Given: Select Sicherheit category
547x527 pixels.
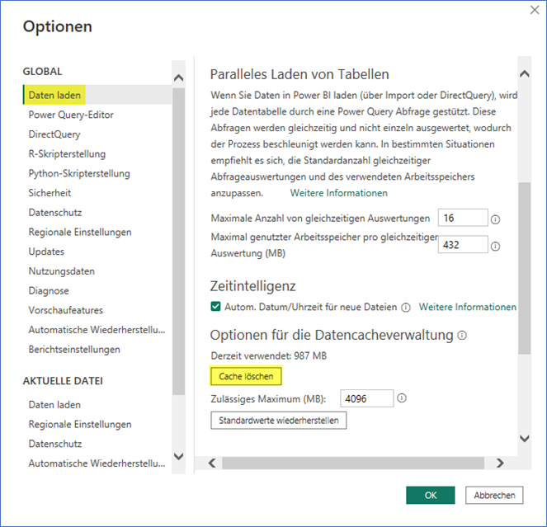Looking at the screenshot, I should 50,193.
